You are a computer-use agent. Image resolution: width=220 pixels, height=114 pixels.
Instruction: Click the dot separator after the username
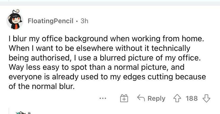coord(77,21)
